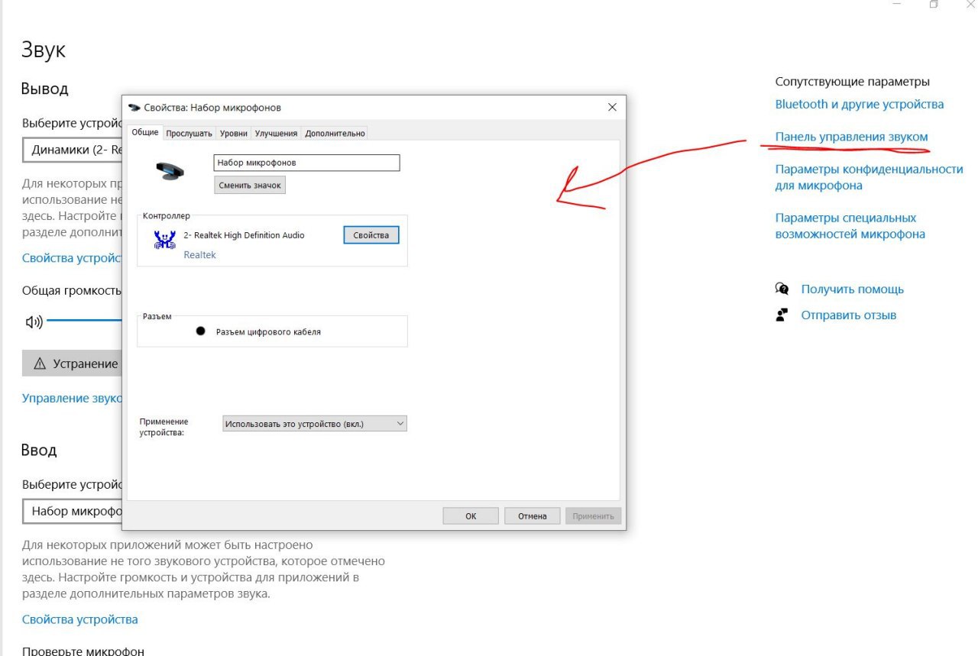Click the Сопутствующие параметры heading

[x=853, y=82]
